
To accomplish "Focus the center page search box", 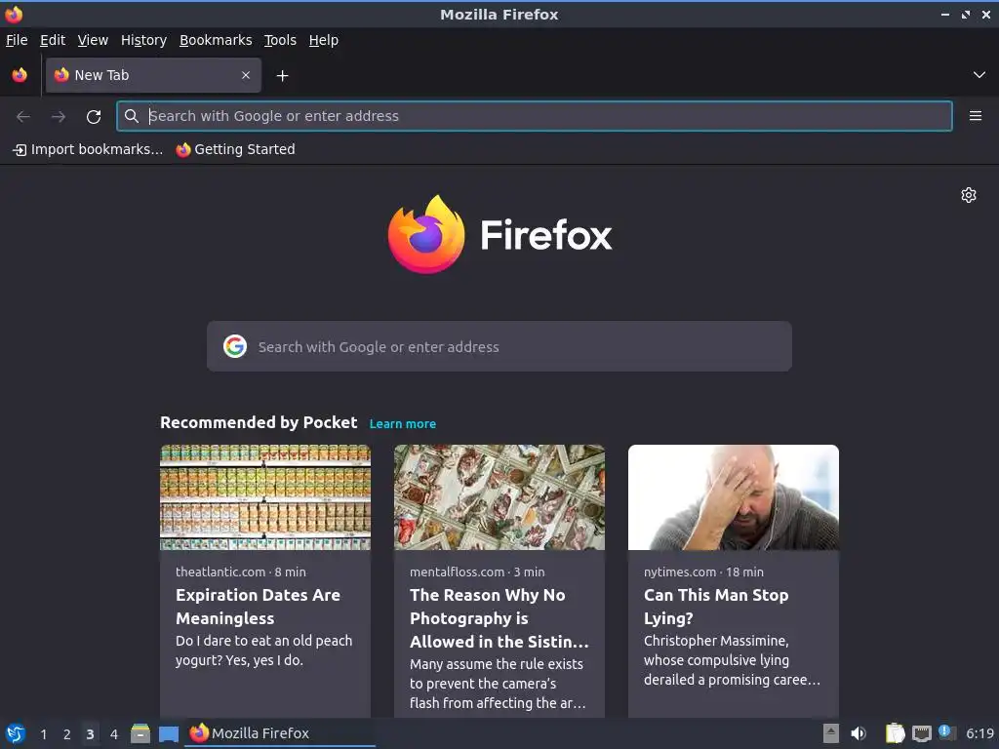I will tap(499, 346).
